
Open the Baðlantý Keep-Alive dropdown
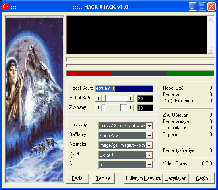click(x=149, y=136)
